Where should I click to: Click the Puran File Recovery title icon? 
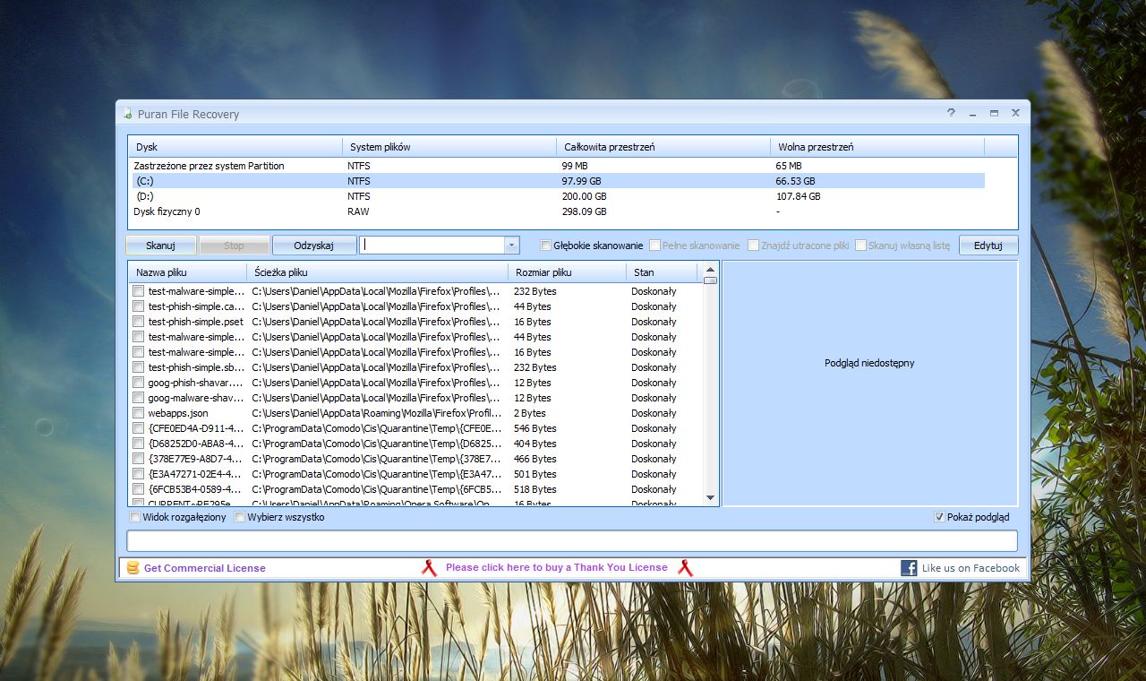[128, 114]
